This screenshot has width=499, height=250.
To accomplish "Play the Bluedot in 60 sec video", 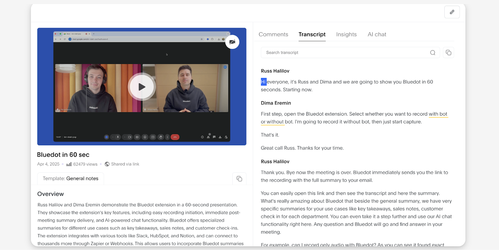I will point(142,87).
